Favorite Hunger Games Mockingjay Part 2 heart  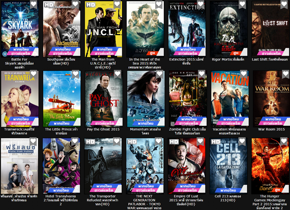tap(284, 142)
